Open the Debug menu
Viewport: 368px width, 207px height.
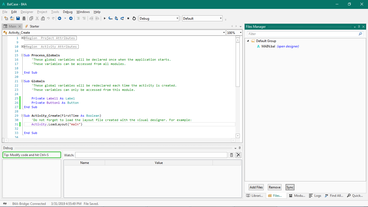[68, 12]
